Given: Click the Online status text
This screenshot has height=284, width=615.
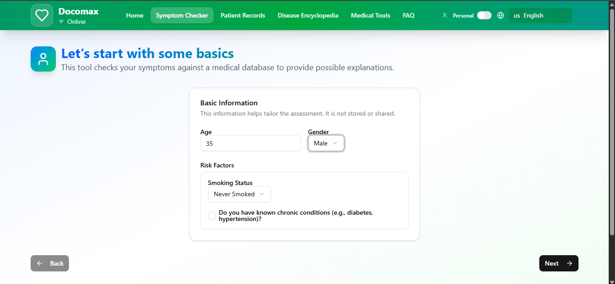Looking at the screenshot, I should (77, 22).
